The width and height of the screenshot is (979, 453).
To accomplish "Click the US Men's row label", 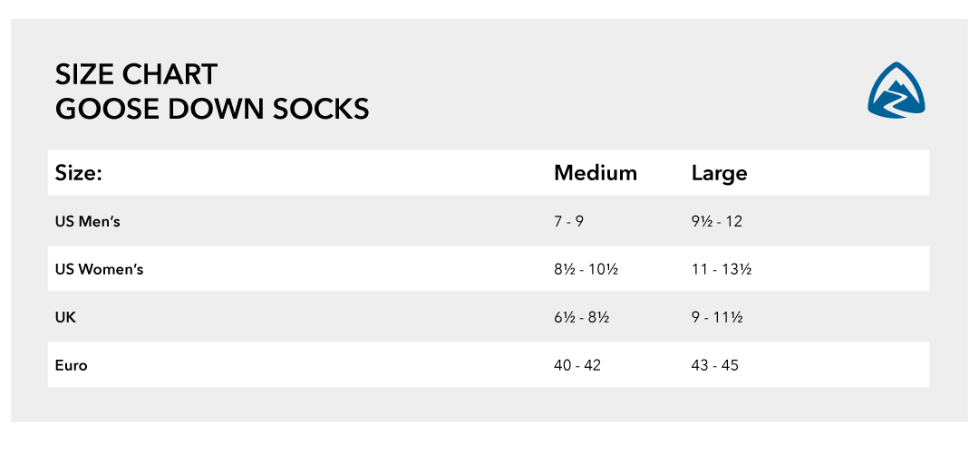I will pos(87,221).
